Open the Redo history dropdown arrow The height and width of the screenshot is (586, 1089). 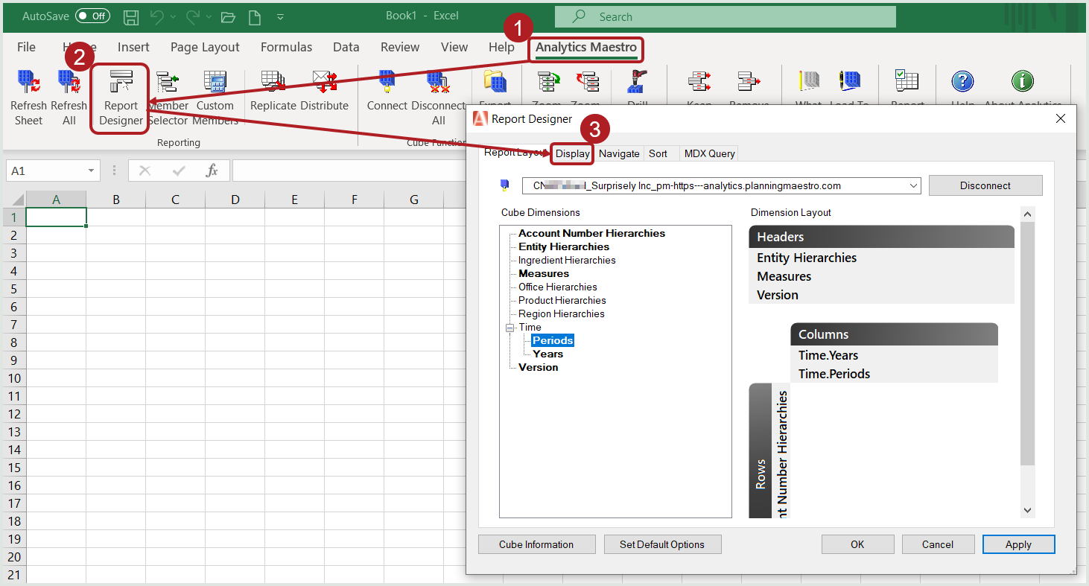click(209, 16)
